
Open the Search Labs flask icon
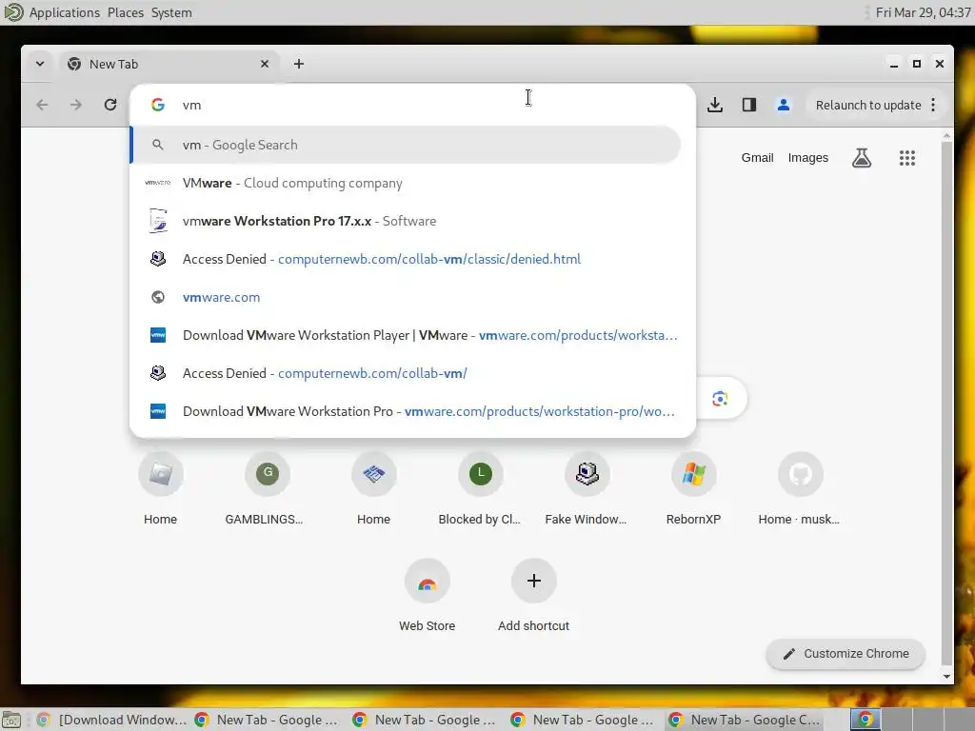click(x=861, y=158)
